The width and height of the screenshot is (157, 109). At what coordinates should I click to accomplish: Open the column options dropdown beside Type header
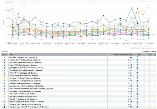155,55
